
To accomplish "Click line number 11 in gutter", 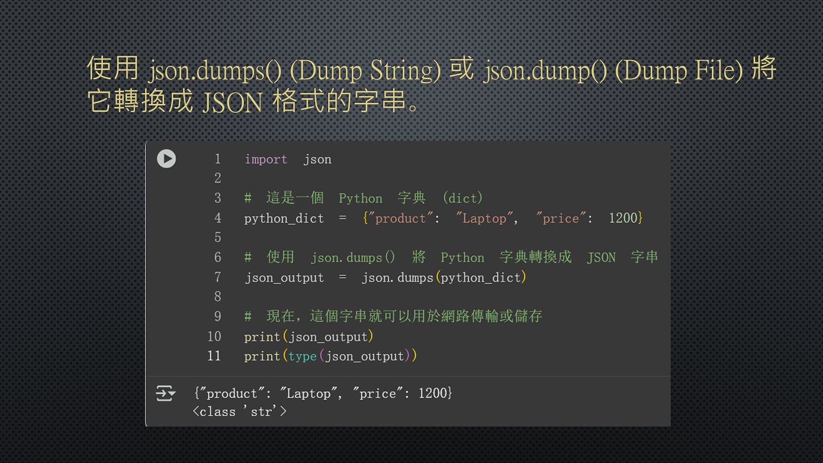I will 214,356.
